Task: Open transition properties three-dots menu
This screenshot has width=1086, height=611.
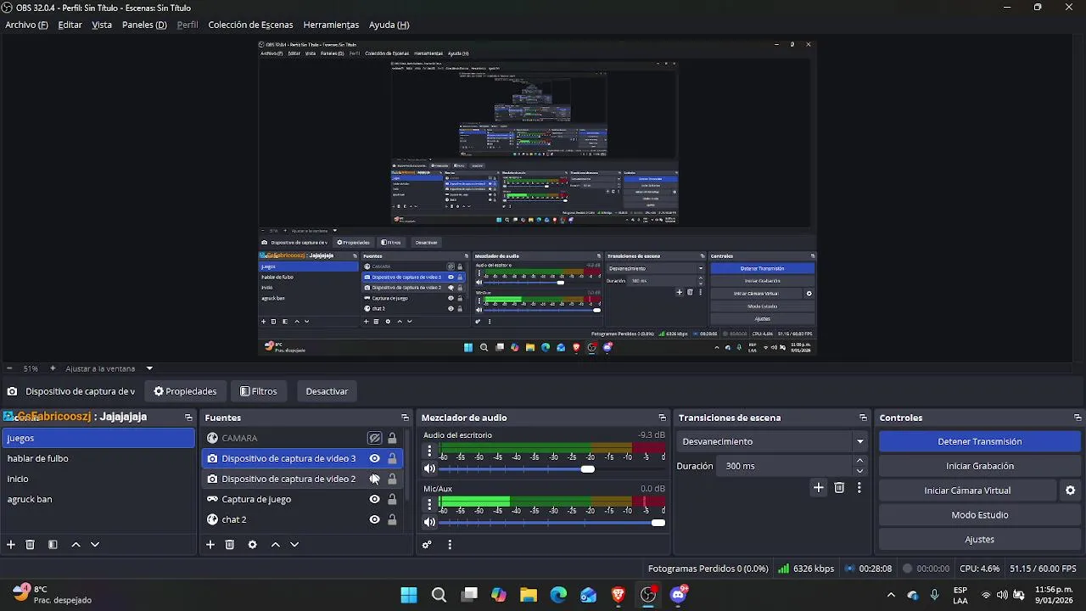Action: 859,487
